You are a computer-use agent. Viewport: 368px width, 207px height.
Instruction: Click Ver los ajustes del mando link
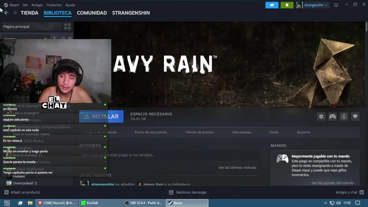click(332, 183)
